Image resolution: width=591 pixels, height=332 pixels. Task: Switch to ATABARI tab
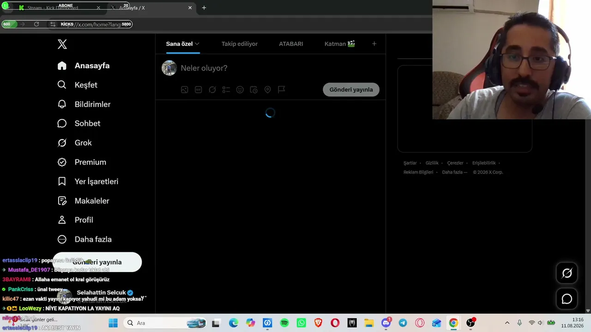[x=291, y=44]
